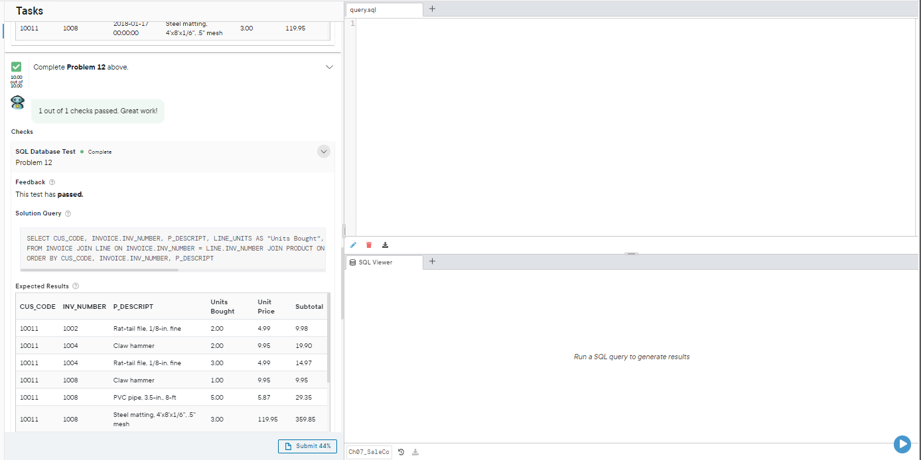Click the Subtotal column header
The height and width of the screenshot is (460, 921).
point(309,307)
